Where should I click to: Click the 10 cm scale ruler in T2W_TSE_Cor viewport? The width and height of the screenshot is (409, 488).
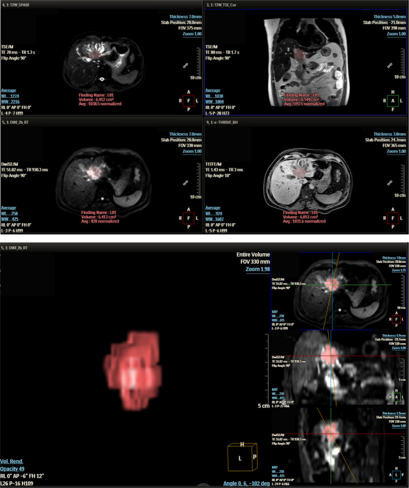click(402, 64)
